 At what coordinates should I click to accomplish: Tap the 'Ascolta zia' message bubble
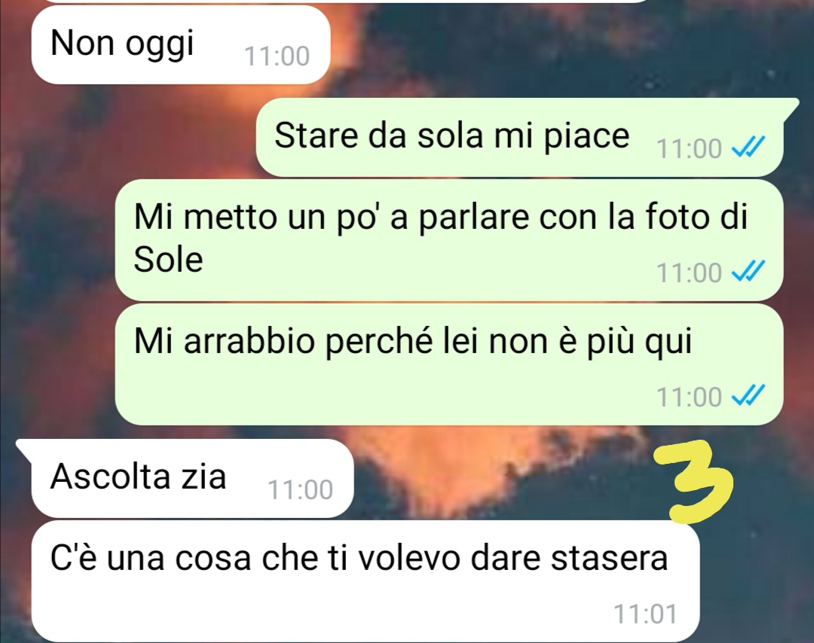coord(192,478)
